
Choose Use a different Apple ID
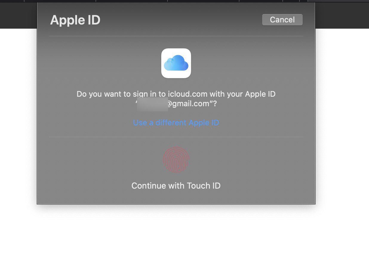pyautogui.click(x=176, y=123)
